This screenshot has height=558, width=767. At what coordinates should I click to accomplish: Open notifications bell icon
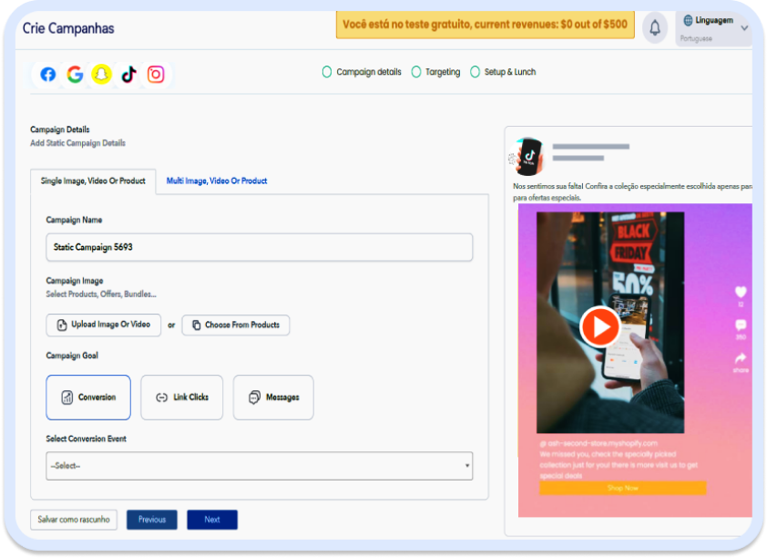click(x=654, y=27)
